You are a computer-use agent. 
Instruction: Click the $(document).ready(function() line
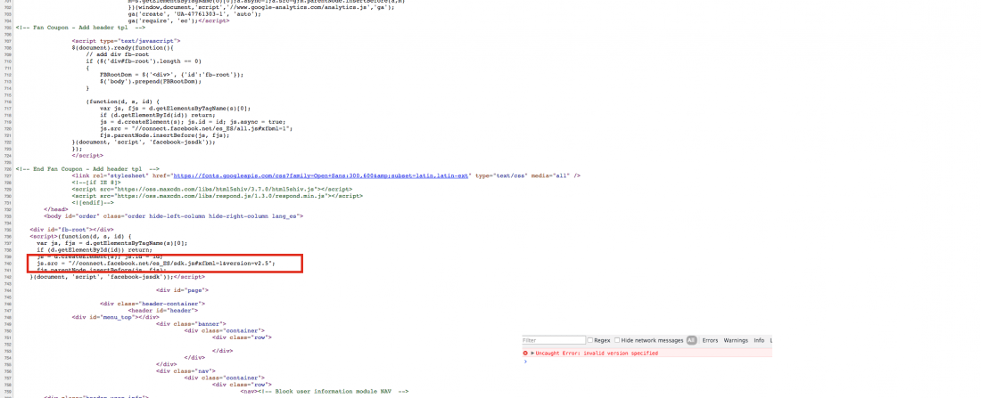(x=123, y=47)
